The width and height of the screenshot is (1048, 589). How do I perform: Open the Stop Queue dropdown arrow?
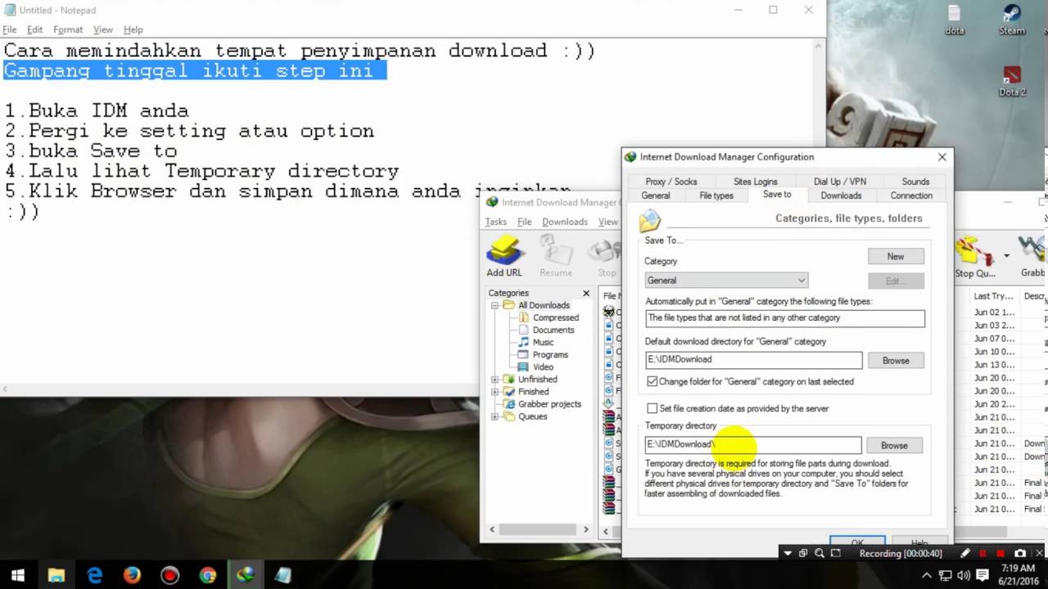pos(1006,255)
